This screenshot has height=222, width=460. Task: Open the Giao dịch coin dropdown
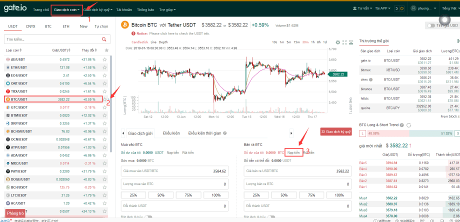point(66,9)
